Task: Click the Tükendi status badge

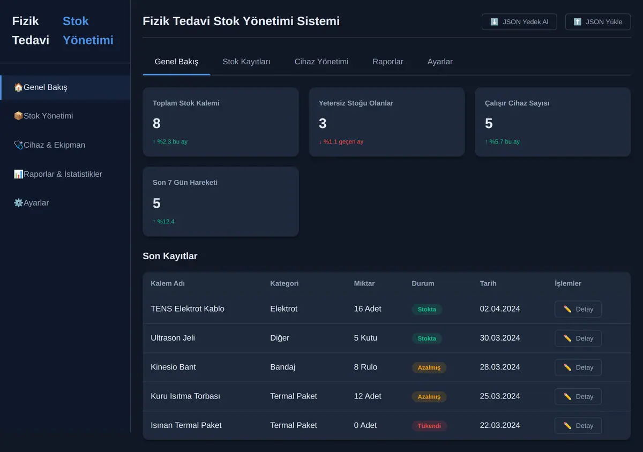Action: click(429, 426)
